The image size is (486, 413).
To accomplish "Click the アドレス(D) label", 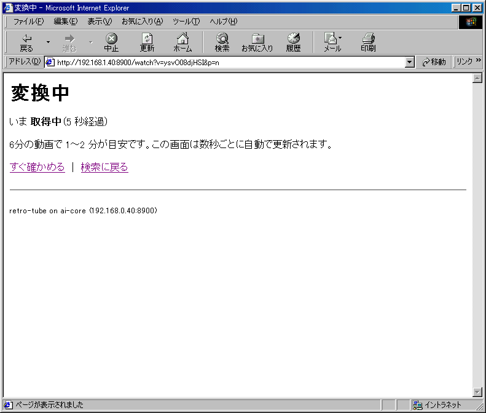I will pos(25,61).
